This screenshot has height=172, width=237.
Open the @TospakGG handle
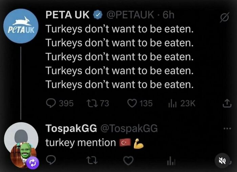[129, 129]
